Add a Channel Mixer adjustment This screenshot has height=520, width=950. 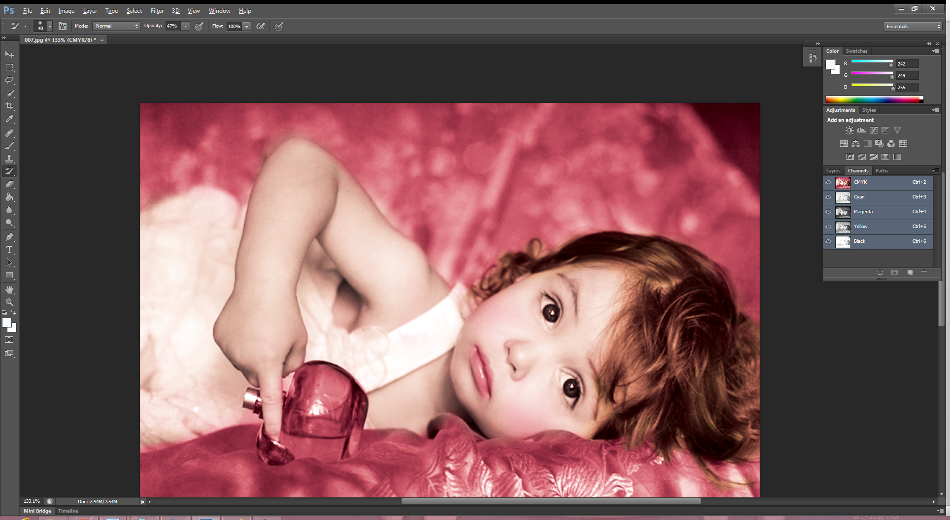click(x=891, y=144)
